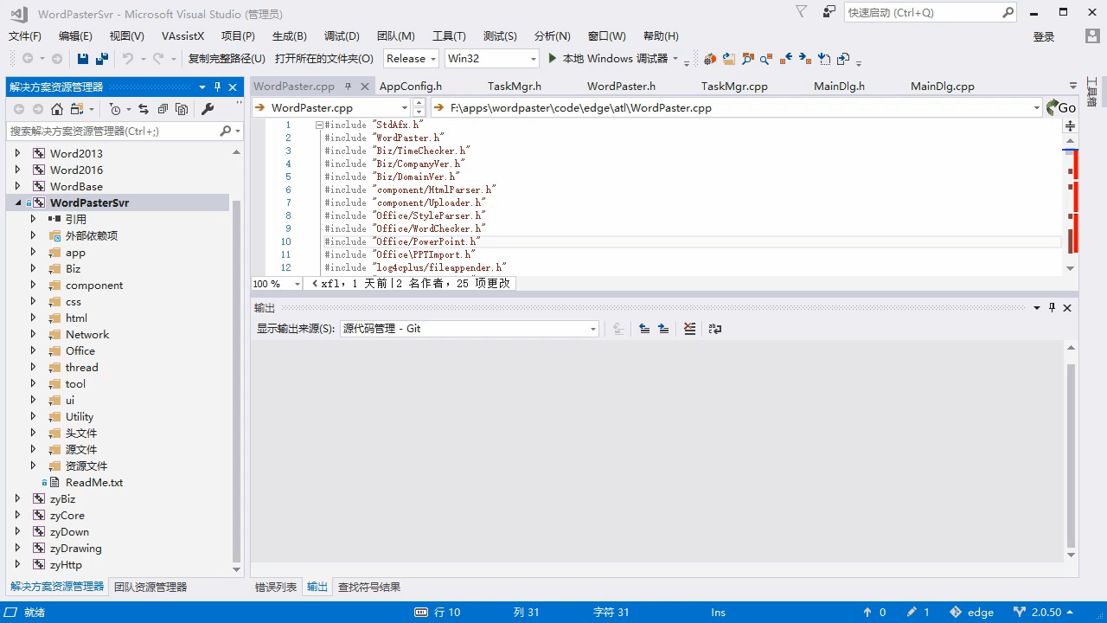This screenshot has height=623, width=1107.
Task: Expand the Biz folder
Action: click(34, 269)
